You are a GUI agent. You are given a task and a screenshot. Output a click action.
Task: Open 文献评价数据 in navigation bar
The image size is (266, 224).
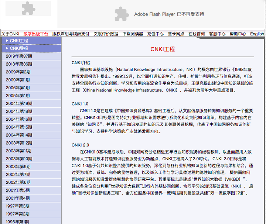(x=106, y=34)
